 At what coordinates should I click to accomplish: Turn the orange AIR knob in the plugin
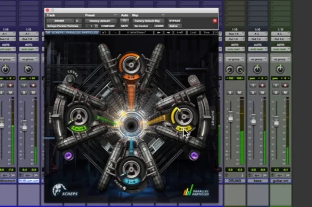(x=131, y=64)
